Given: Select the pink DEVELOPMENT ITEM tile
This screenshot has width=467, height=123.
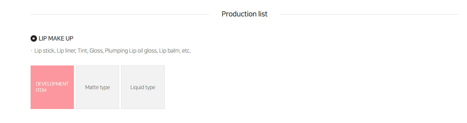Looking at the screenshot, I should 52,87.
